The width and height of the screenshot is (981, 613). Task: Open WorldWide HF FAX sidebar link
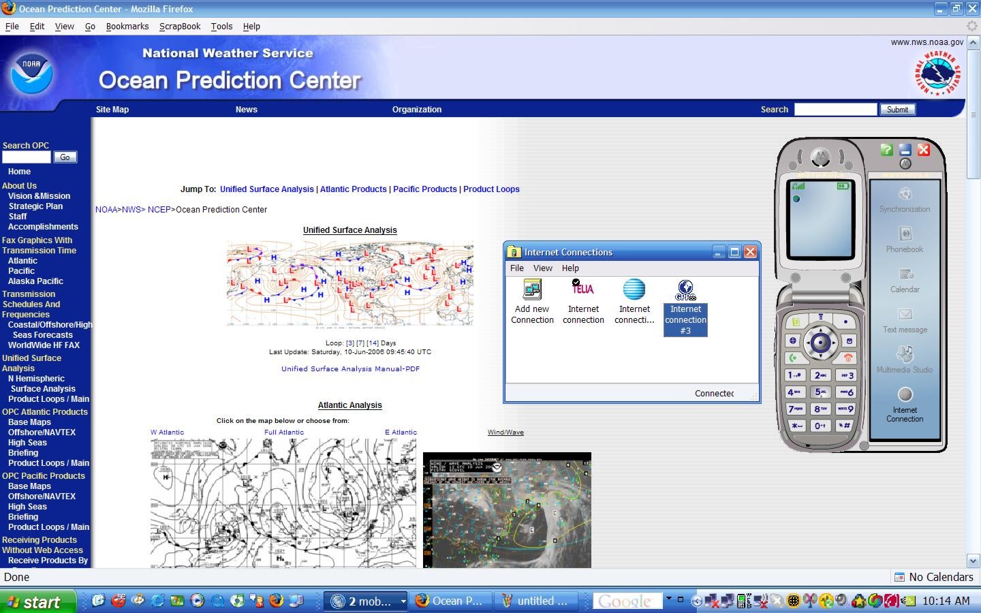click(x=44, y=345)
